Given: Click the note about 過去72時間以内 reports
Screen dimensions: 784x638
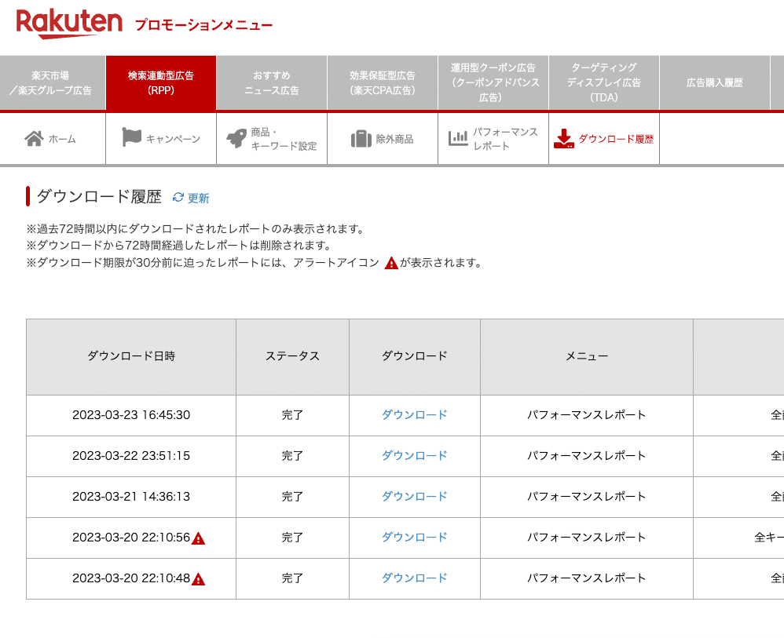Looking at the screenshot, I should [x=196, y=229].
